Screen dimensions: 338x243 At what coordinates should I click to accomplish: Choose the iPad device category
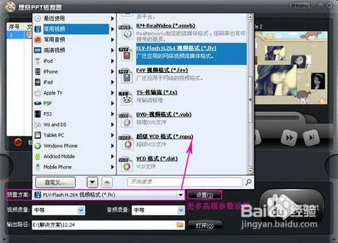(74, 82)
